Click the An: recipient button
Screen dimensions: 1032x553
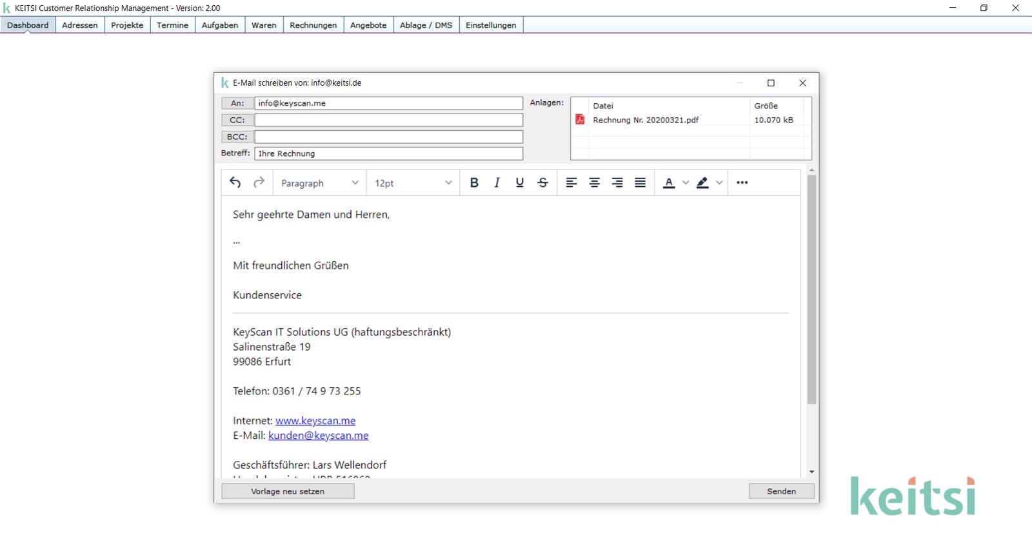click(x=237, y=103)
